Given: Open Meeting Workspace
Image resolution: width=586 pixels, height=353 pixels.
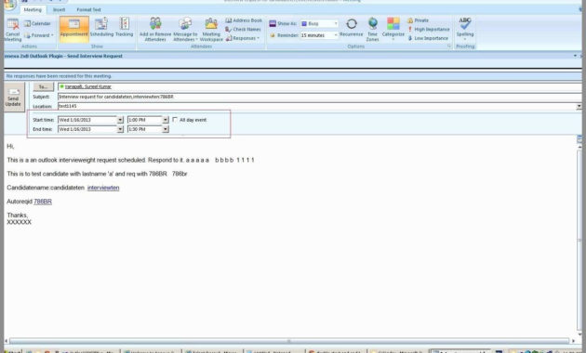Looking at the screenshot, I should [x=211, y=29].
